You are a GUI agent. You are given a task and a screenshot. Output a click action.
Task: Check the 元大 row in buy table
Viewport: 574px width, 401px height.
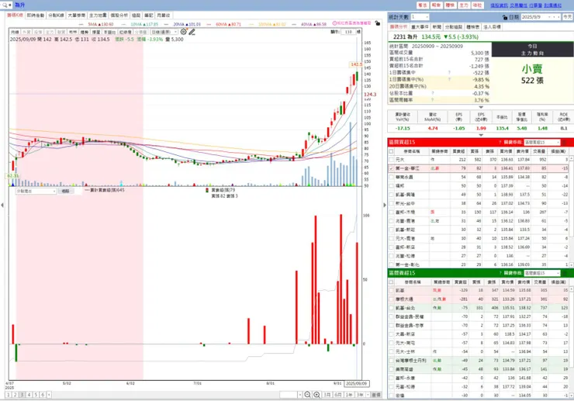click(391, 160)
